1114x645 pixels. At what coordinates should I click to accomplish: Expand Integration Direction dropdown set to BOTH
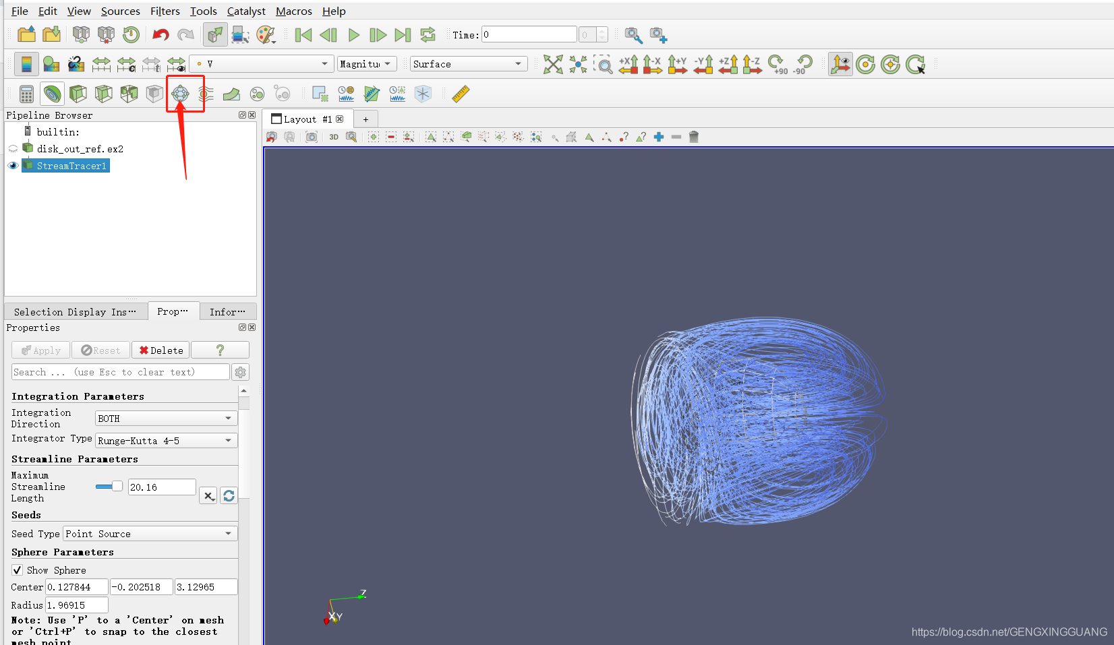tap(166, 419)
